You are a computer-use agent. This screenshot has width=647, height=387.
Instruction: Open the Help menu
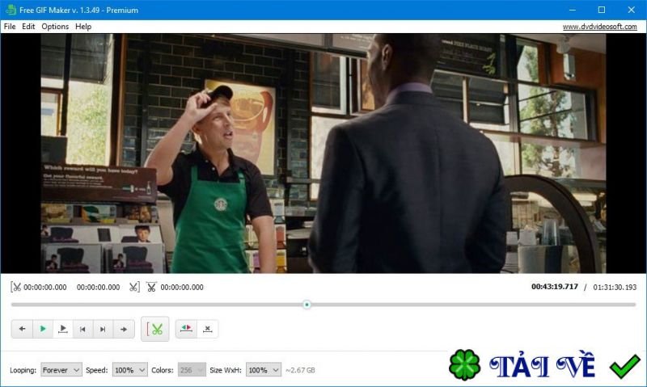coord(83,26)
